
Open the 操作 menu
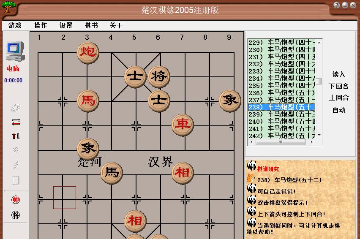pyautogui.click(x=41, y=25)
